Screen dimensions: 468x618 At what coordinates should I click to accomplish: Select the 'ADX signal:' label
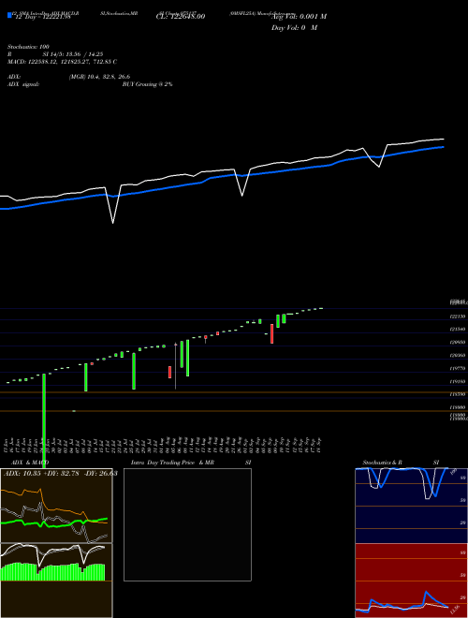(23, 84)
